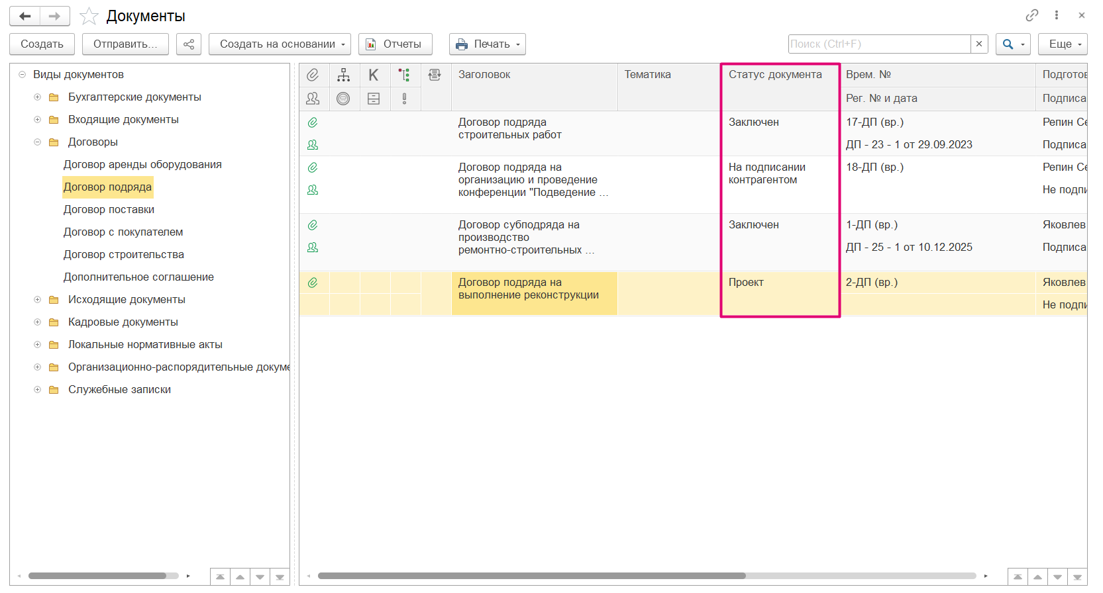The width and height of the screenshot is (1103, 593).
Task: Open the Печать dropdown menu
Action: coord(487,44)
